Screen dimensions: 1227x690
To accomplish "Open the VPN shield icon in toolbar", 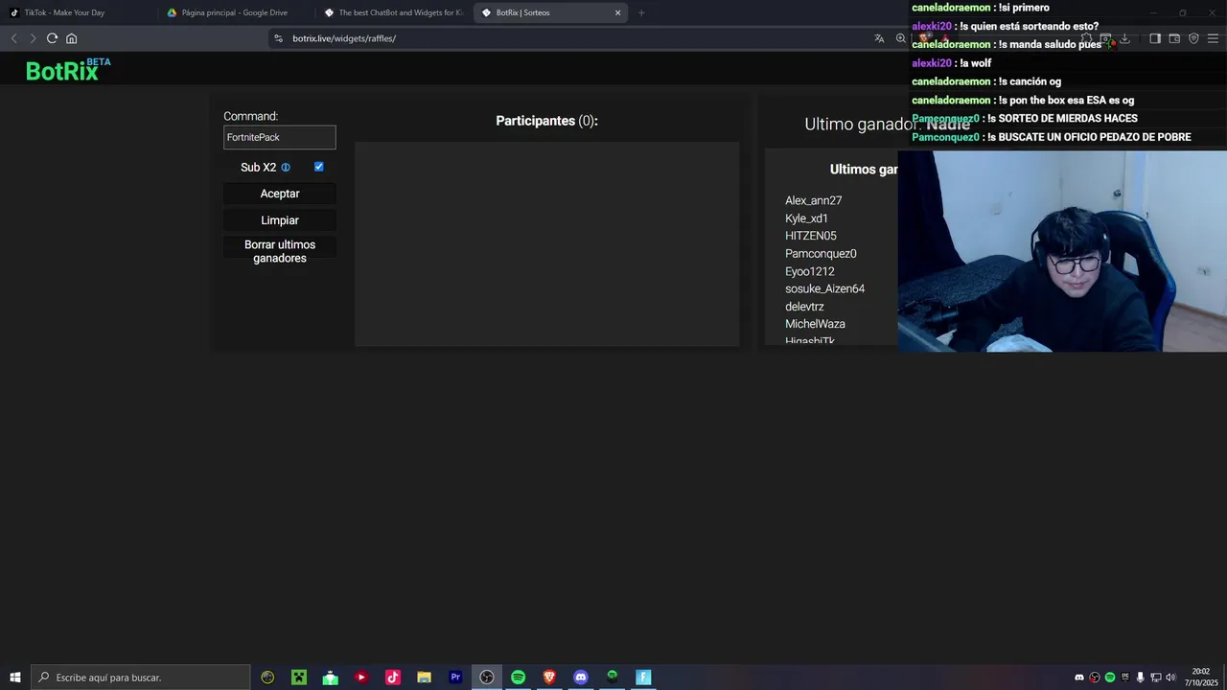I will [1193, 38].
